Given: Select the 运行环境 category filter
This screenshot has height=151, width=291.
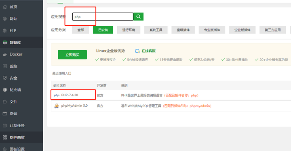Looking at the screenshot, I should coord(129,30).
